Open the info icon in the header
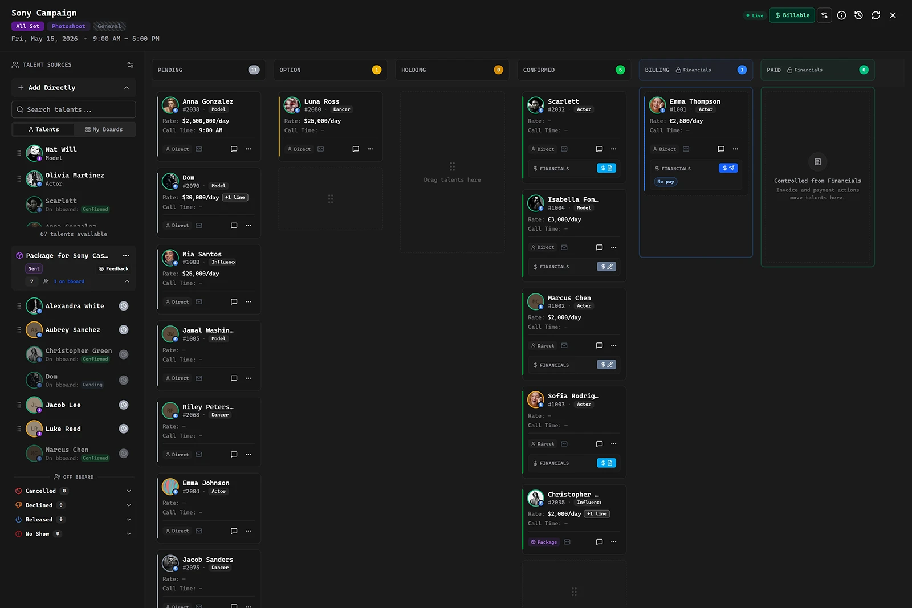912x608 pixels. tap(841, 15)
